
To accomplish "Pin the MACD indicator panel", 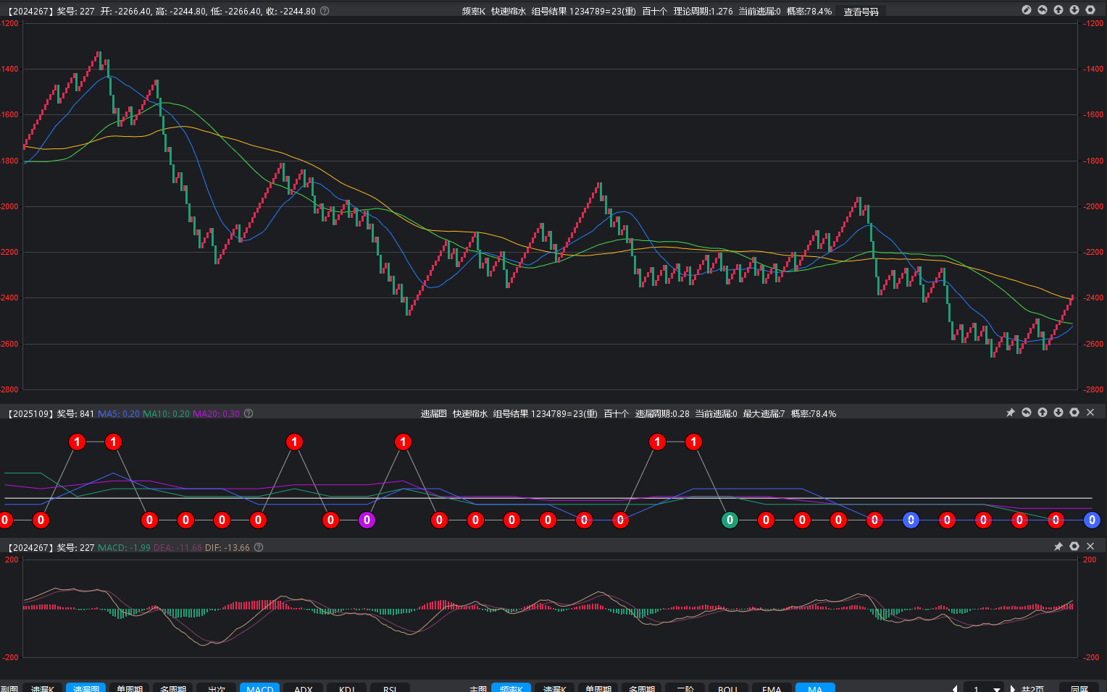I will pyautogui.click(x=1058, y=547).
